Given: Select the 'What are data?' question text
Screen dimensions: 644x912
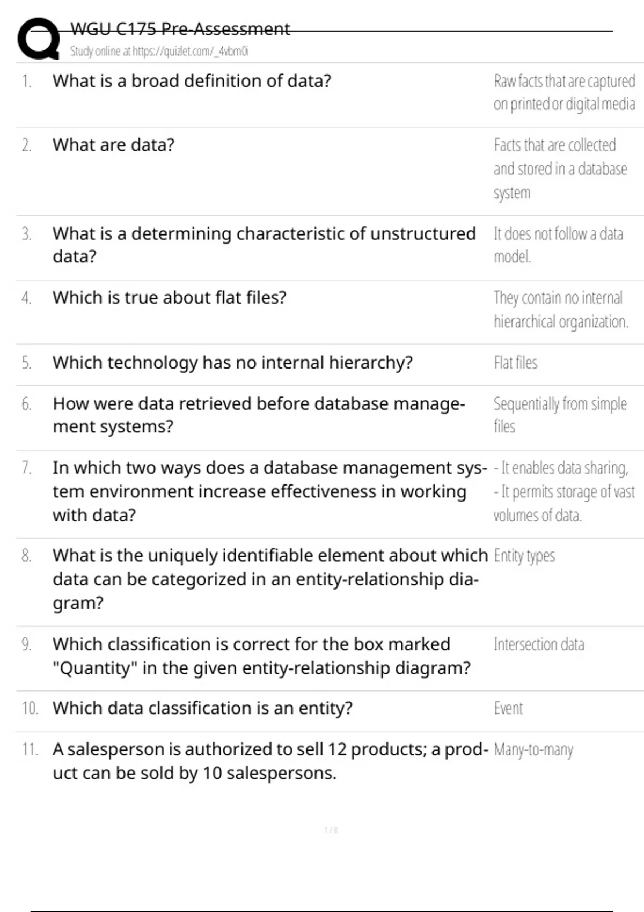Looking at the screenshot, I should tap(113, 145).
